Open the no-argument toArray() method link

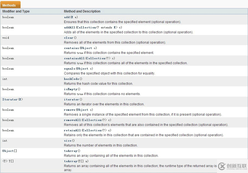71,151
